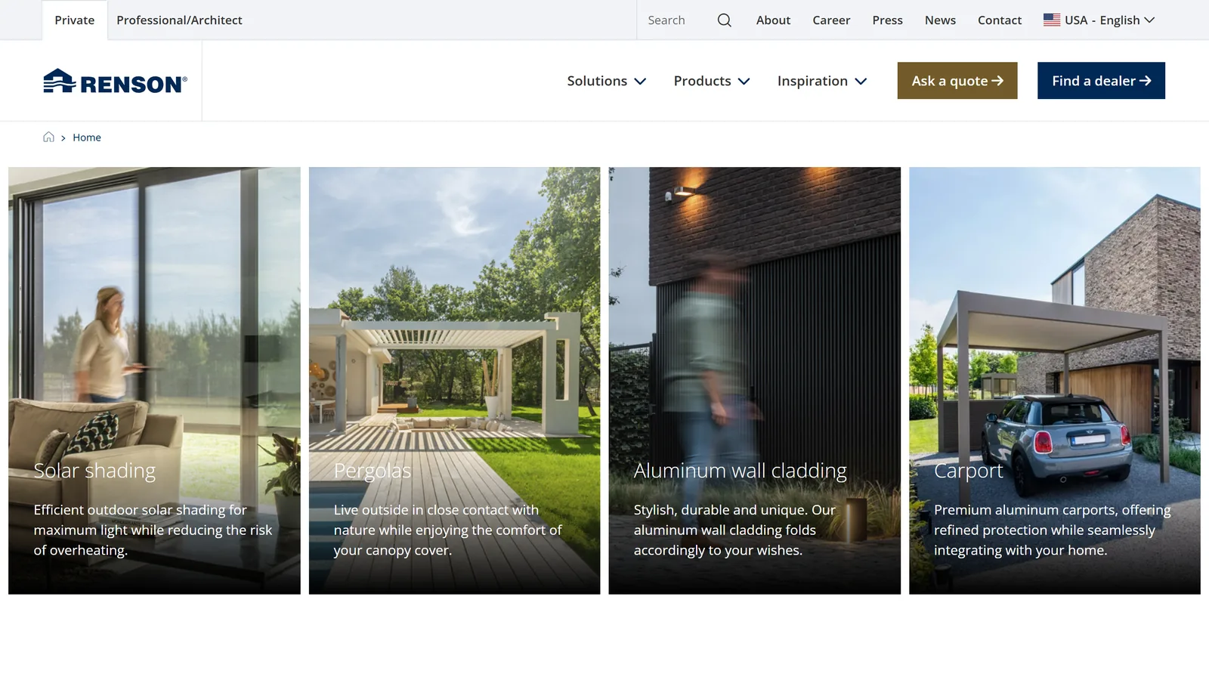Click the search magnifier icon
Image resolution: width=1209 pixels, height=680 pixels.
(724, 20)
